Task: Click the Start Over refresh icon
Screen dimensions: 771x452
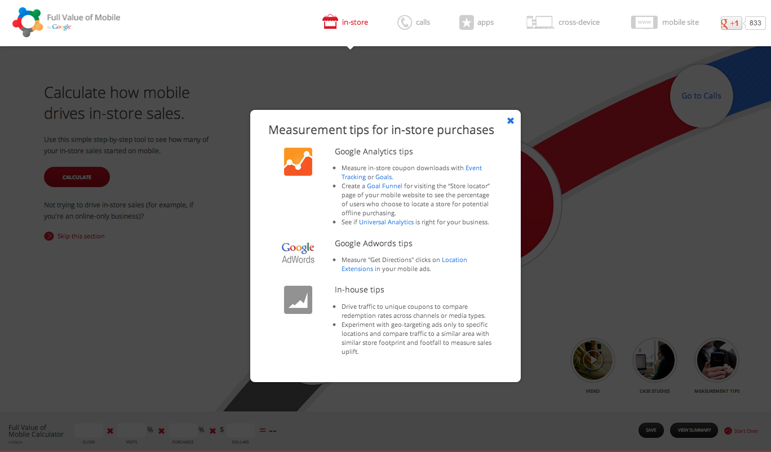Action: click(x=728, y=431)
